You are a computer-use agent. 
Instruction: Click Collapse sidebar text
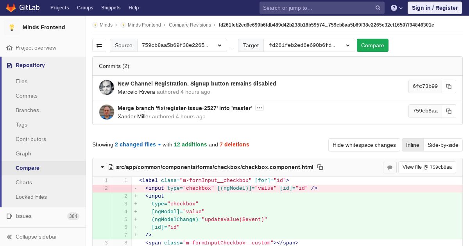click(36, 237)
